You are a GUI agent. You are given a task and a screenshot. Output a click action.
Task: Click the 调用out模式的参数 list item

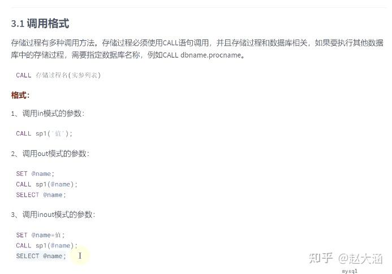tap(50, 153)
